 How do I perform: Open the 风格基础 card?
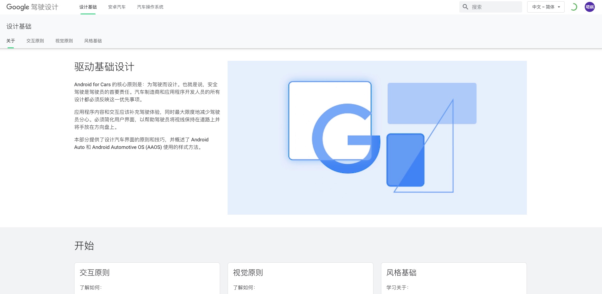click(454, 278)
